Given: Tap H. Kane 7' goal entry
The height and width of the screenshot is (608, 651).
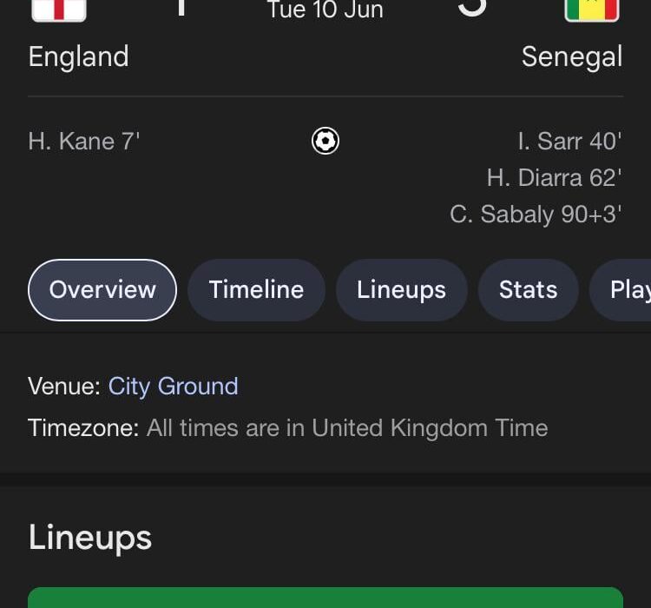Looking at the screenshot, I should click(x=84, y=142).
